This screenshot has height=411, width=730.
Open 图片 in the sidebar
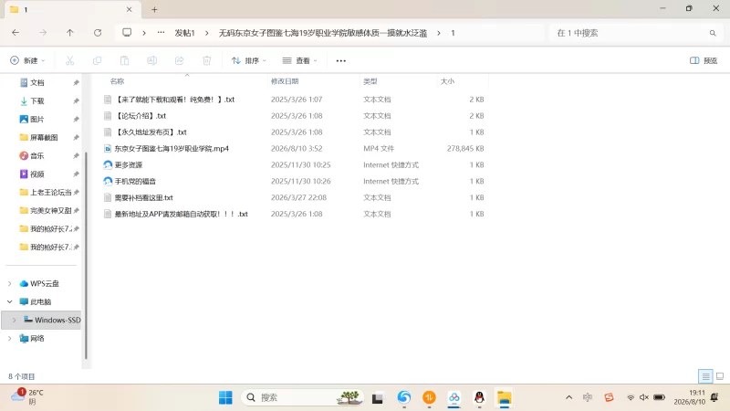36,119
